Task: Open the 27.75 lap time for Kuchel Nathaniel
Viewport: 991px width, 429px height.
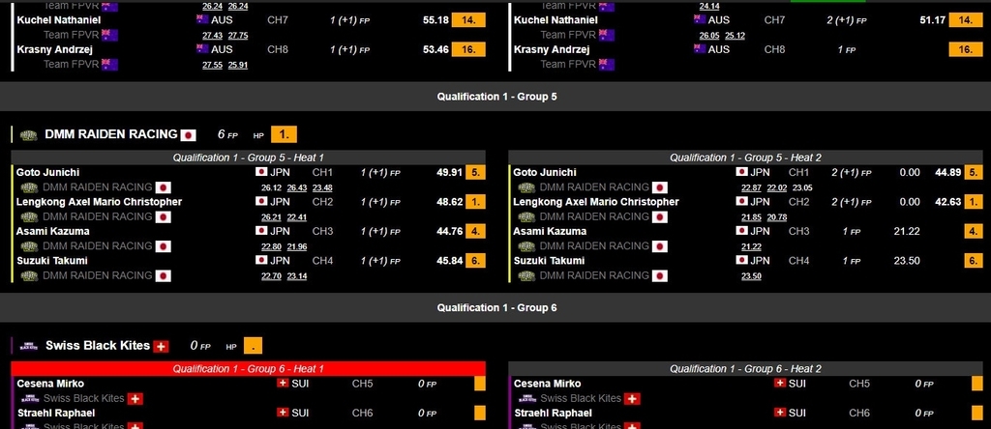Action: point(238,36)
